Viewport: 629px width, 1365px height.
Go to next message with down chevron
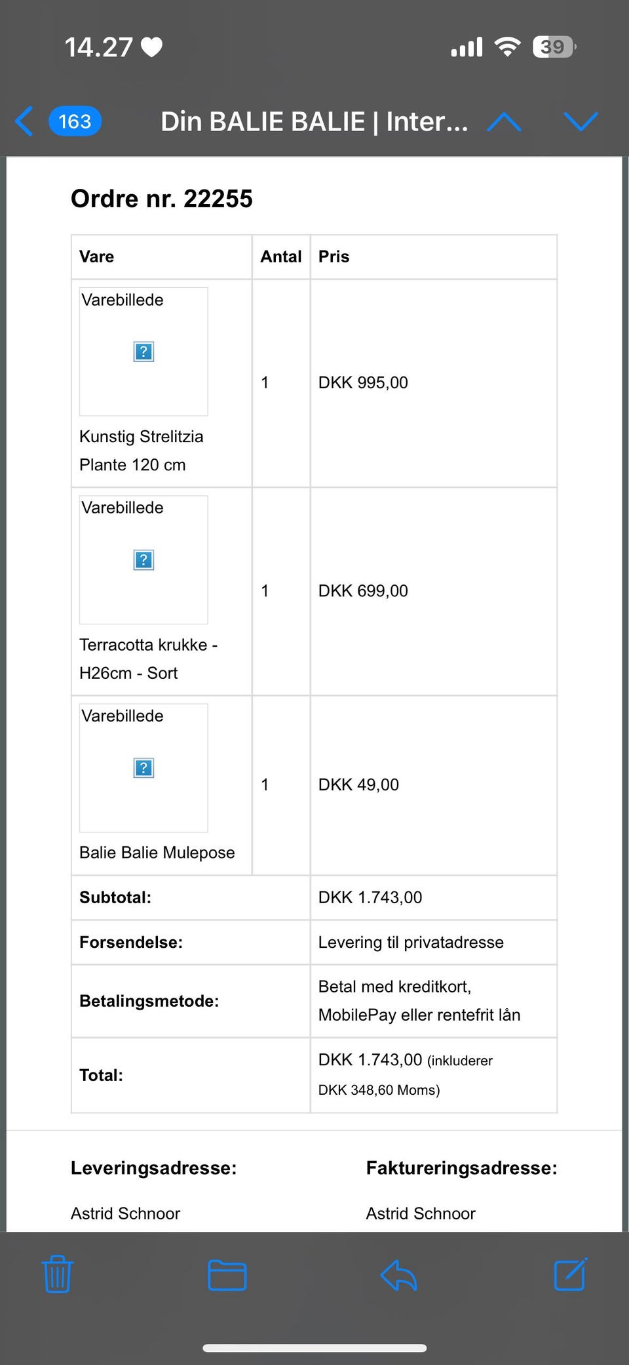pyautogui.click(x=581, y=121)
